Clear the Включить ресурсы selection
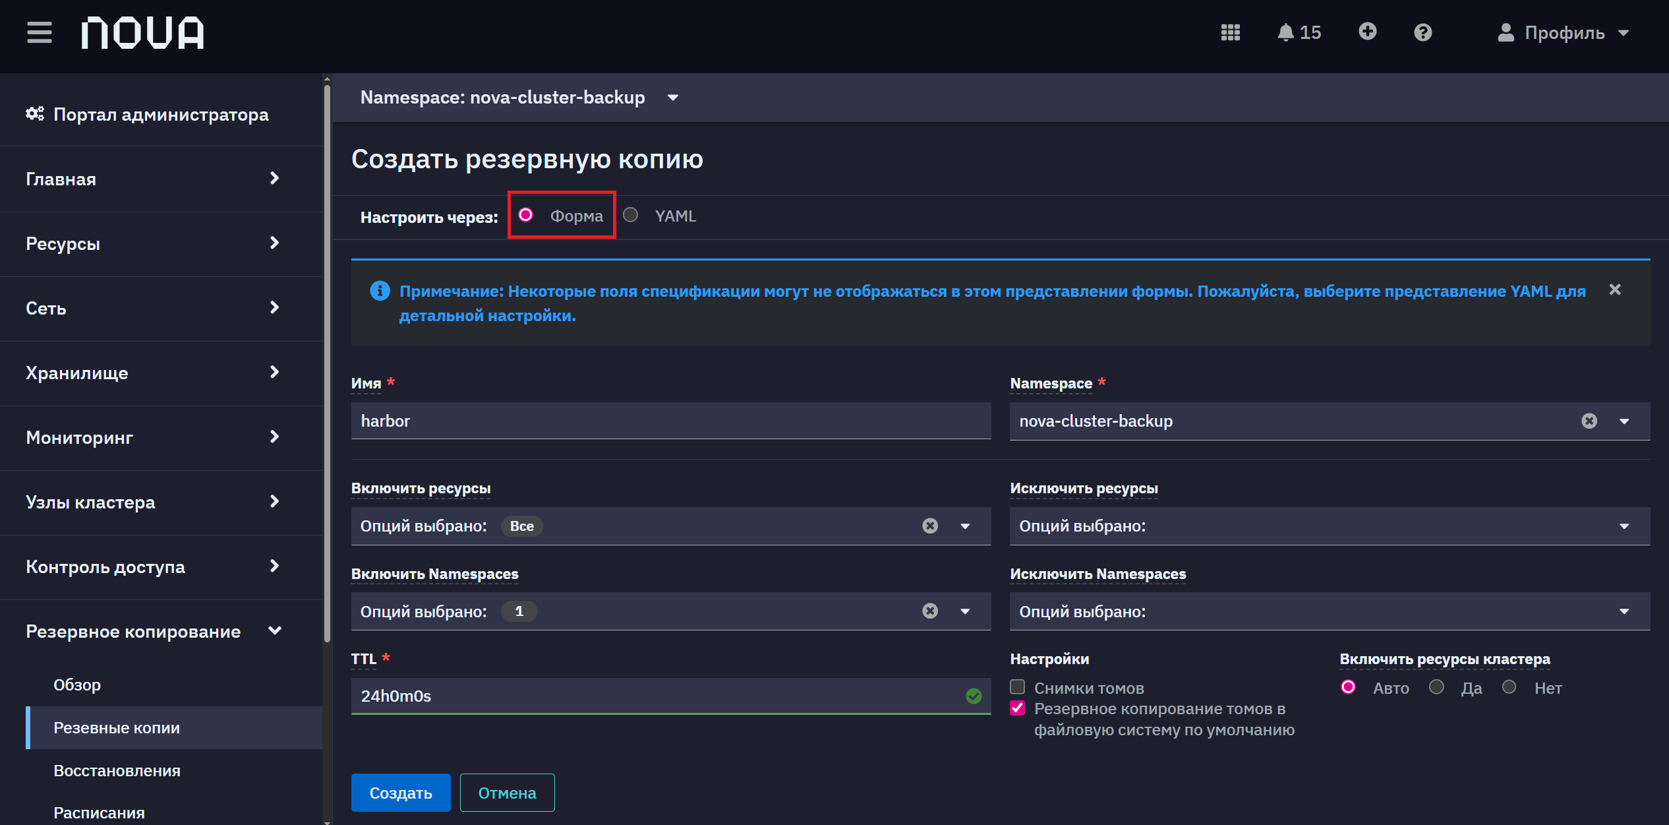 pos(930,526)
